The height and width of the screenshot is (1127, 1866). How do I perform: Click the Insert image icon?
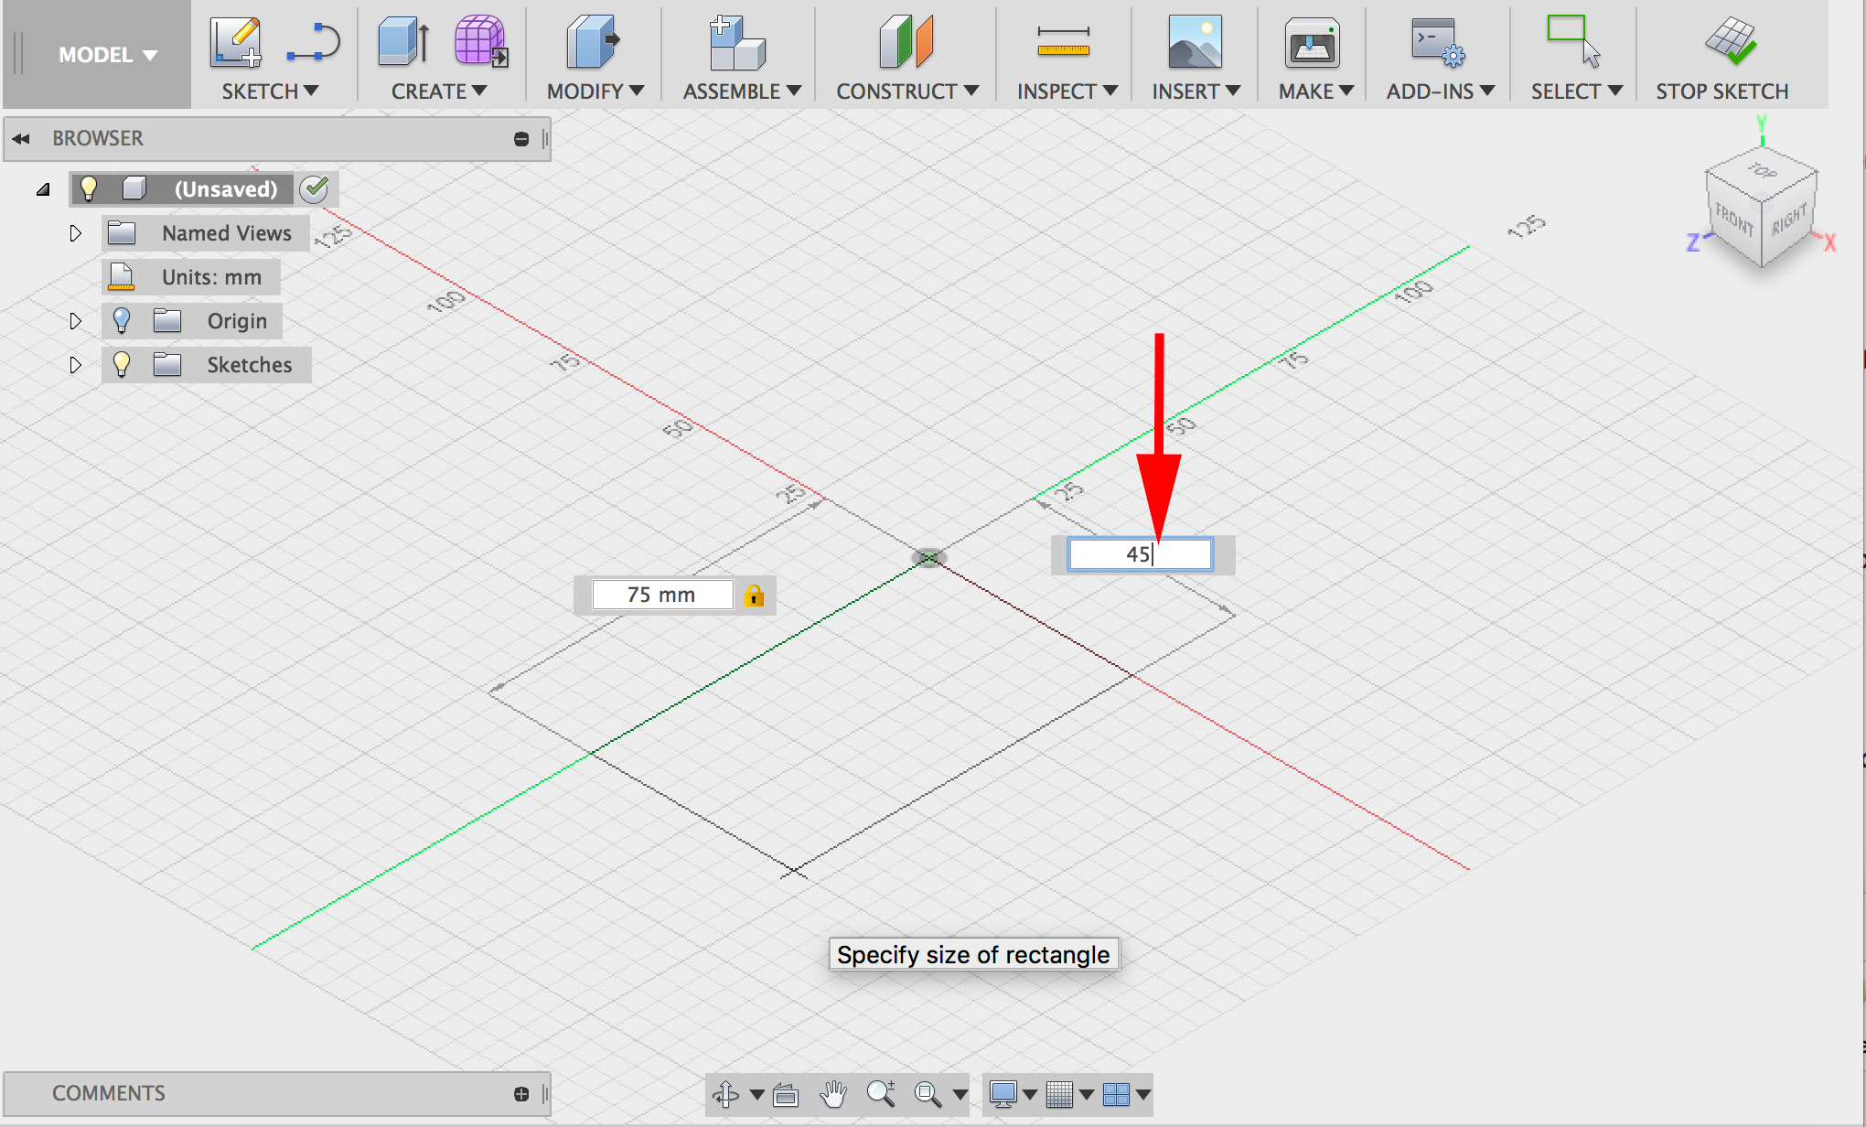[1195, 42]
